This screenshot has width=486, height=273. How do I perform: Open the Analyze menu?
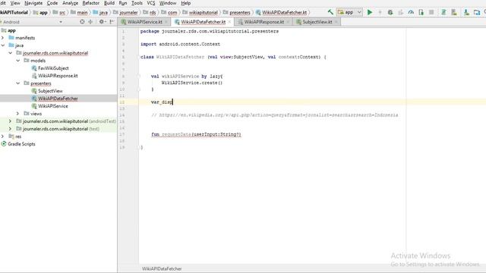(71, 3)
